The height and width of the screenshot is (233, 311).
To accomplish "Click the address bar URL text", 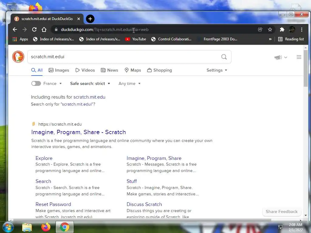I will pos(105,29).
